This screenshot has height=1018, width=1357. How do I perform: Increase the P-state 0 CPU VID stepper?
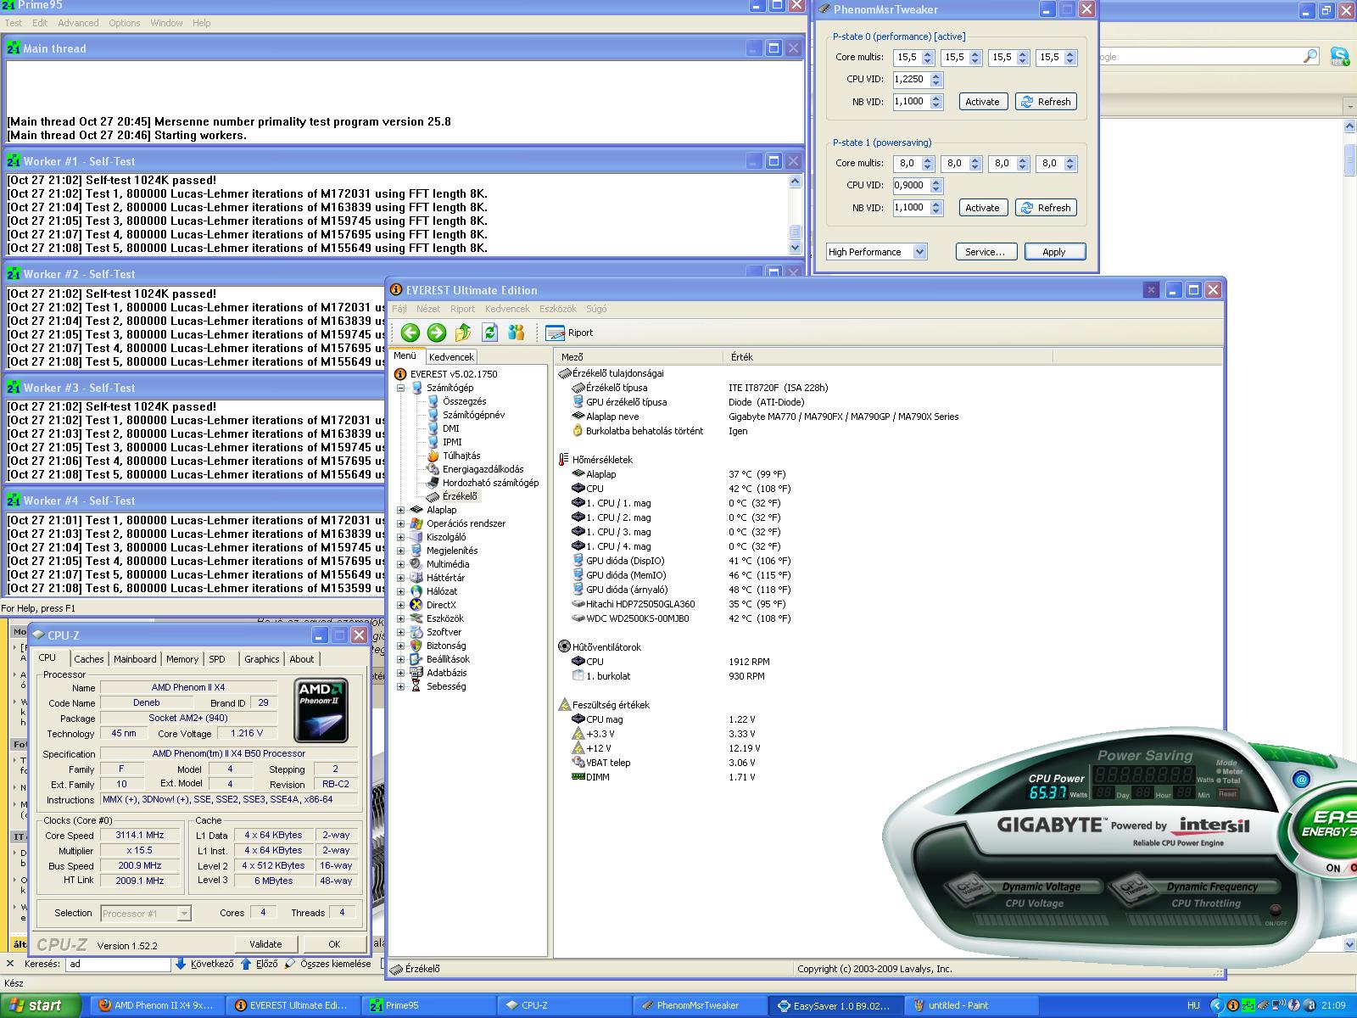point(936,76)
